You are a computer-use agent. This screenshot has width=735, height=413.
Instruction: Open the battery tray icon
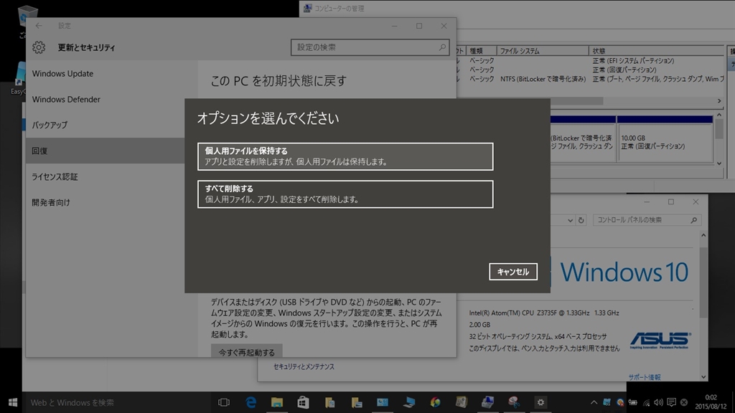[x=633, y=402]
